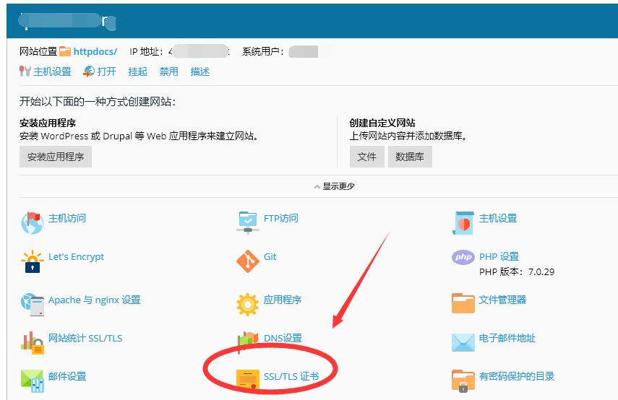The width and height of the screenshot is (618, 400).
Task: Open the 邮件设置 icon
Action: pyautogui.click(x=32, y=380)
